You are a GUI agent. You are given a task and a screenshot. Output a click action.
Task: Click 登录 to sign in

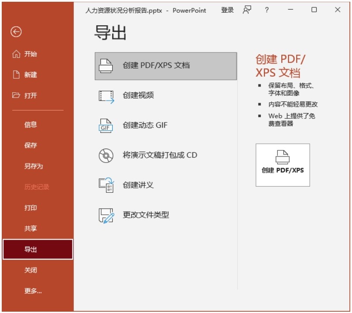pyautogui.click(x=227, y=10)
